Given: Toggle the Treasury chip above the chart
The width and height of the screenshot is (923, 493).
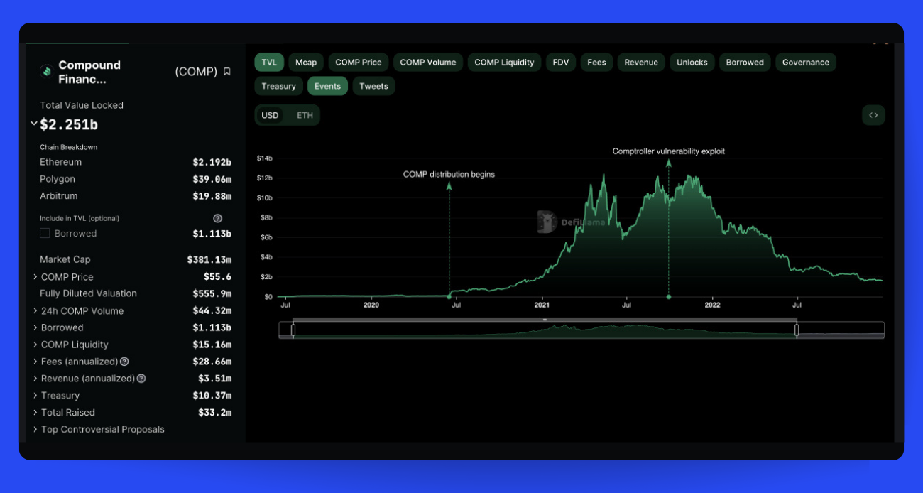Looking at the screenshot, I should pos(278,86).
